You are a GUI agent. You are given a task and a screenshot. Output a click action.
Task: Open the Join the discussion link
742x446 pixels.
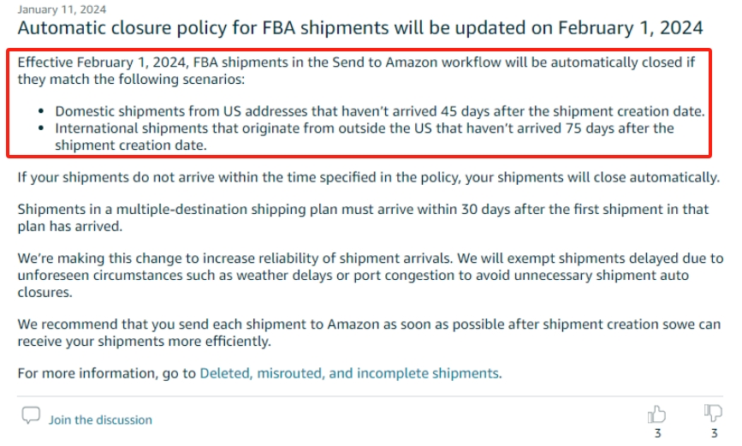click(x=100, y=420)
